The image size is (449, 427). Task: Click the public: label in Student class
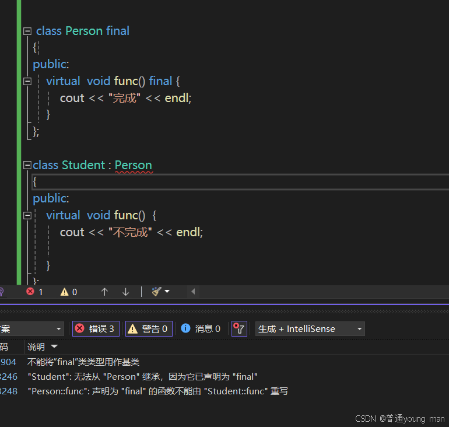pyautogui.click(x=51, y=198)
